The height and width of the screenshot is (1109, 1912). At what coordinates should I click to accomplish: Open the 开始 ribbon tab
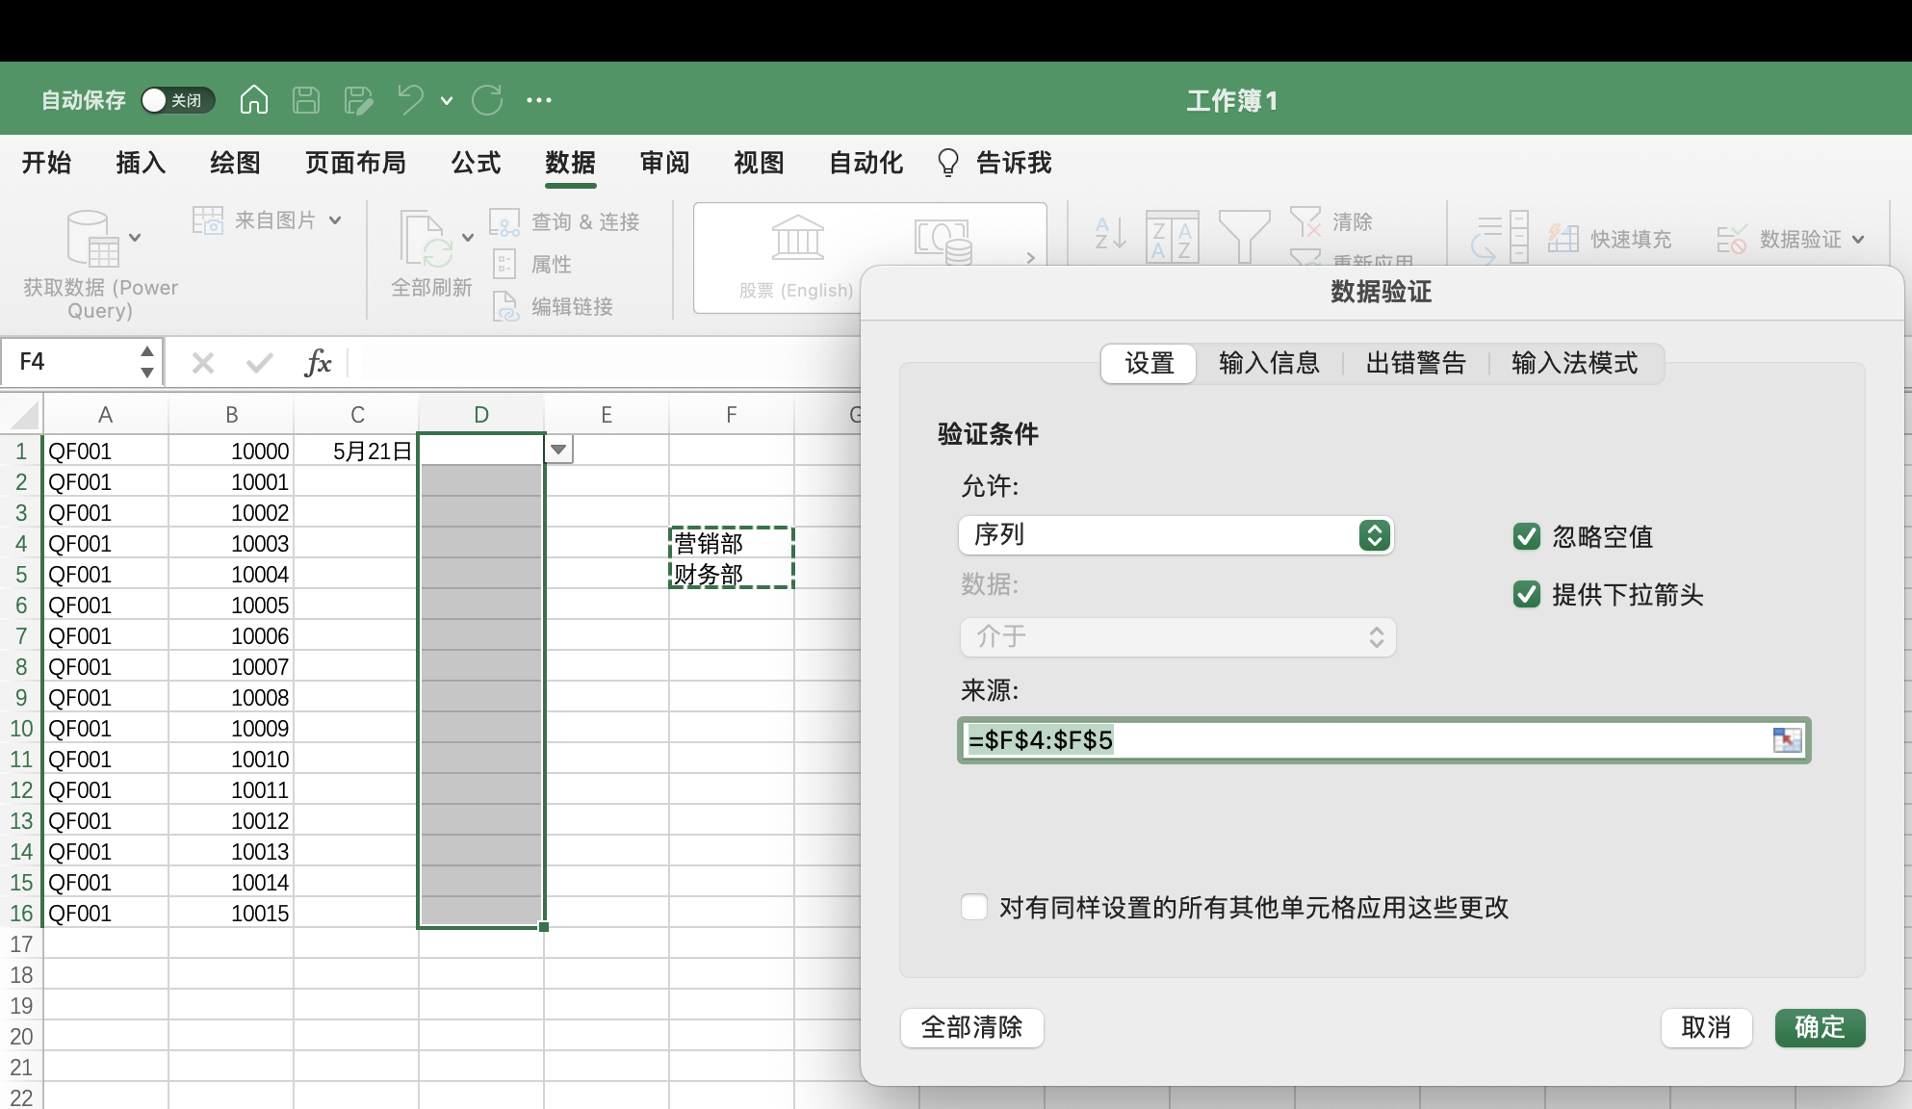[46, 163]
